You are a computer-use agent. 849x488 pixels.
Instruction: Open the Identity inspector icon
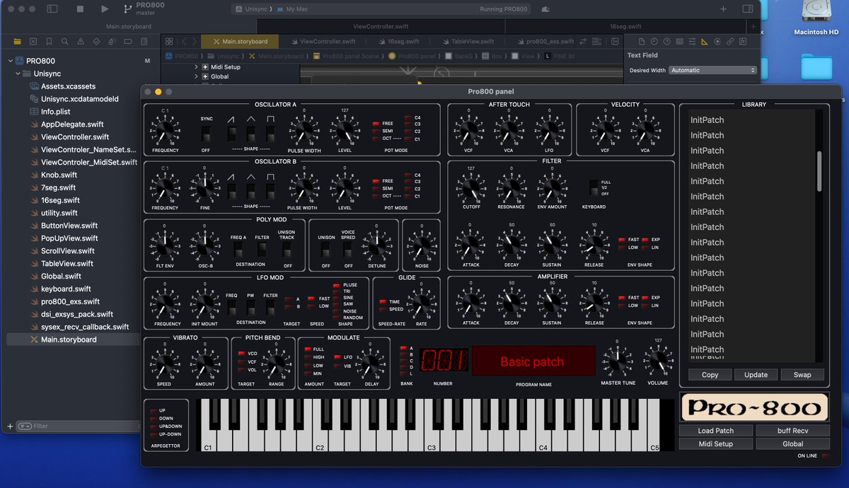coord(679,42)
